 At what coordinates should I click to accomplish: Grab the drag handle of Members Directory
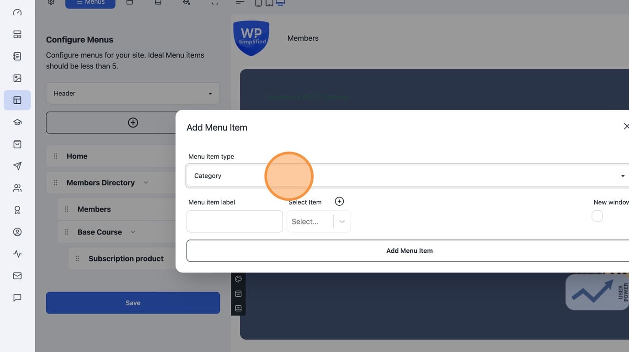pyautogui.click(x=55, y=182)
